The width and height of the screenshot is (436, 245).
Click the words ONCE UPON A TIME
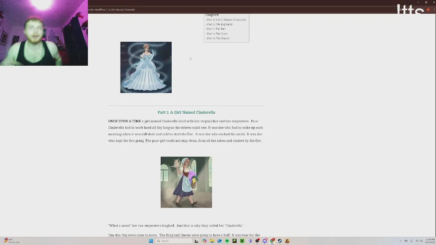click(125, 121)
